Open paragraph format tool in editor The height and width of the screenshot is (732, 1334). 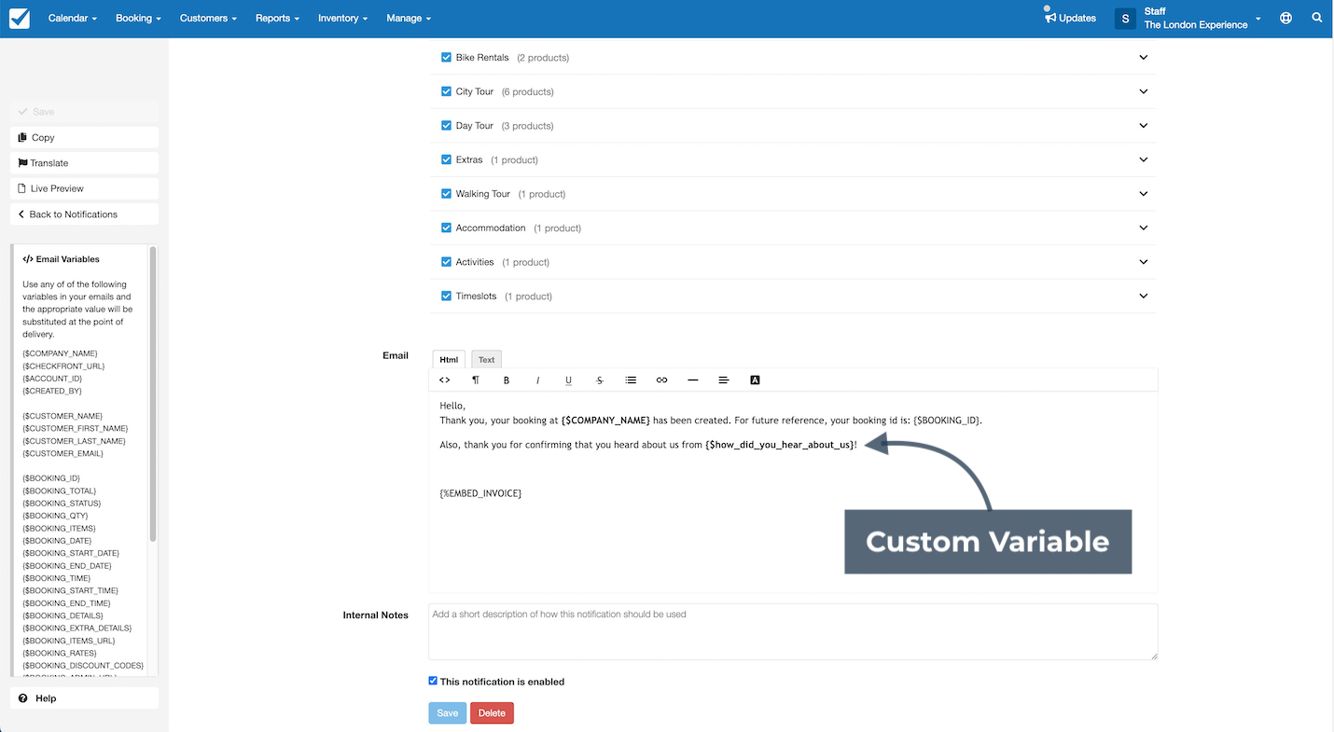[476, 380]
